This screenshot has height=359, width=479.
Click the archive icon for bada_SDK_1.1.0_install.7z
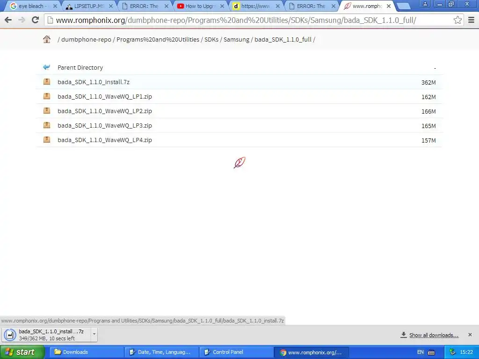click(x=46, y=81)
